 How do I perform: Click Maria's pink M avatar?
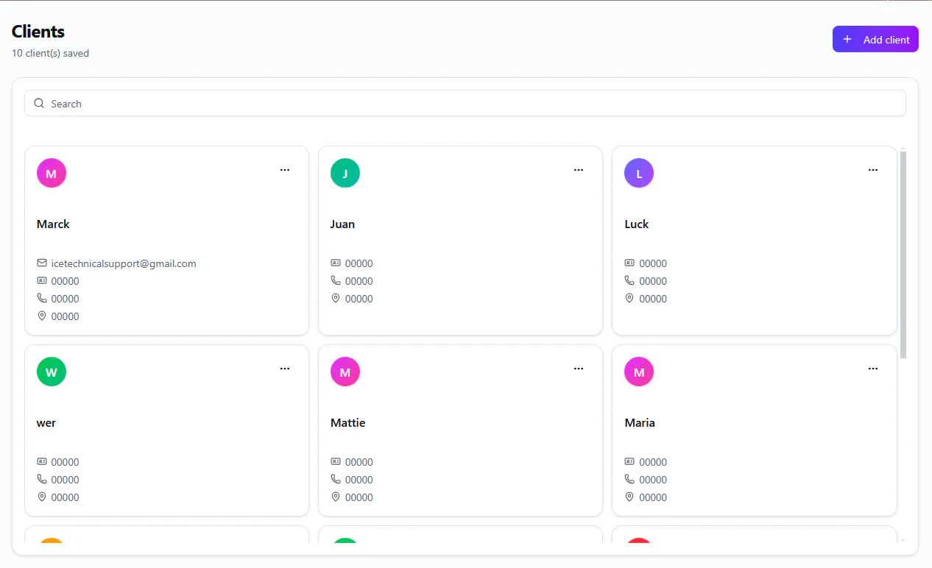(639, 372)
